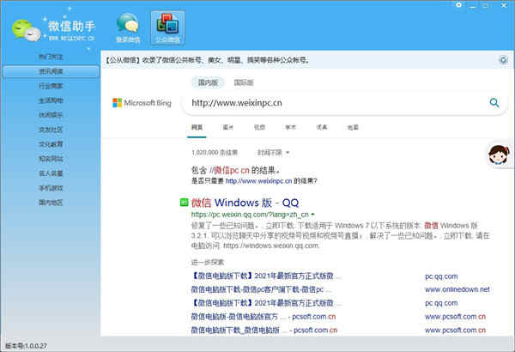
Task: Switch to 国内版 Bing edition
Action: tap(208, 82)
